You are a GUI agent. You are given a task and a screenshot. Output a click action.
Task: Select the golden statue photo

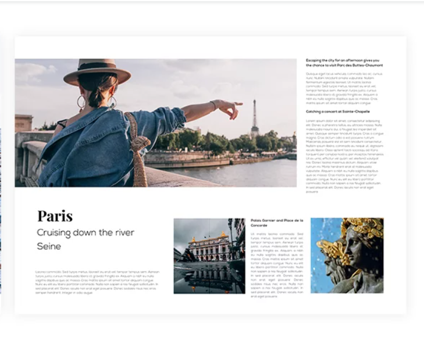(x=347, y=255)
